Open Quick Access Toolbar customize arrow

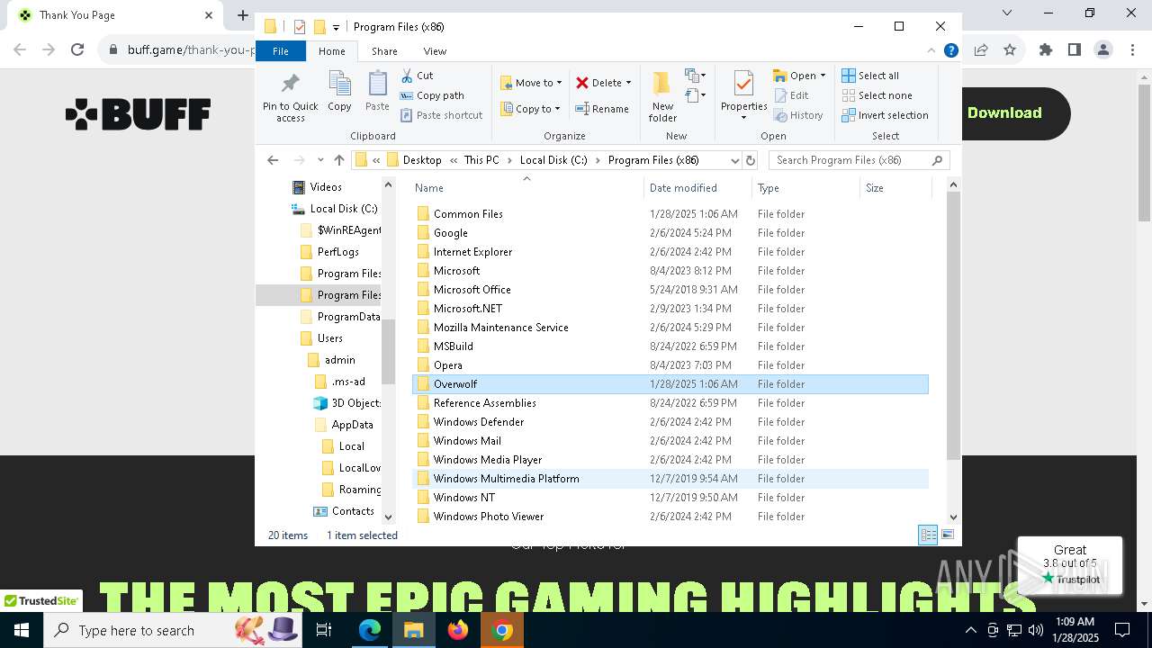click(336, 27)
